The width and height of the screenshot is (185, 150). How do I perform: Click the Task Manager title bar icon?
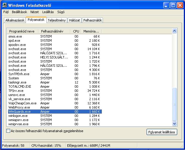[5, 5]
